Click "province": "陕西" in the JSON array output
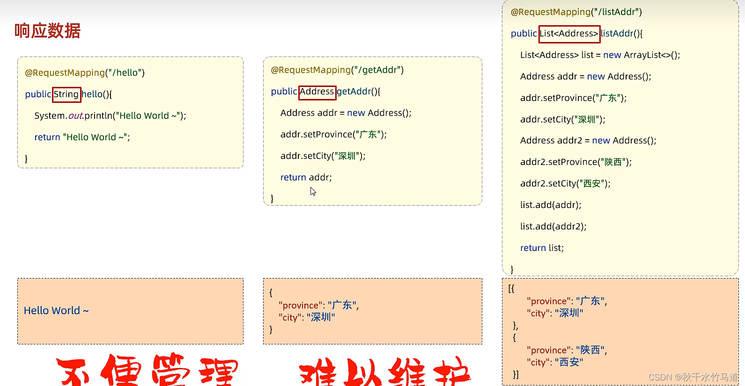The image size is (745, 386). click(x=567, y=350)
